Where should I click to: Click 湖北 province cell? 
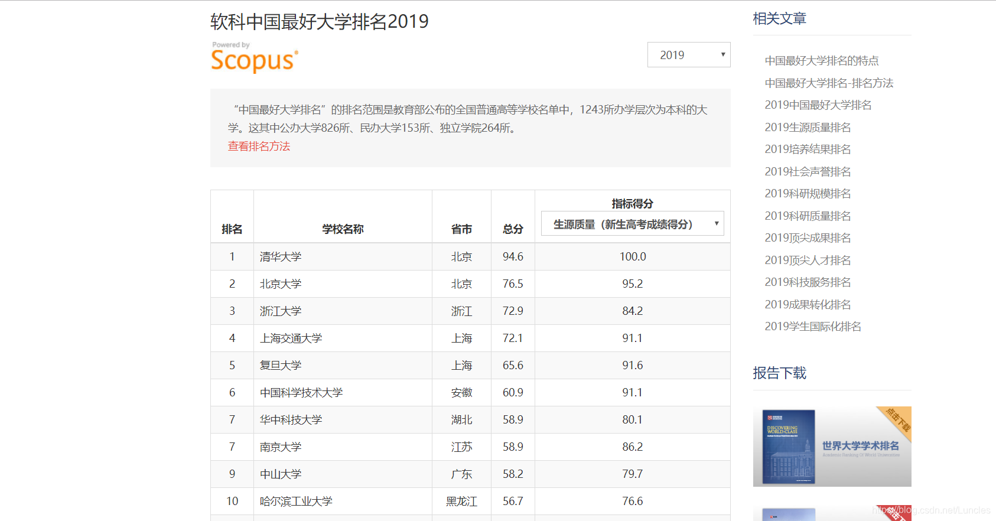point(461,420)
